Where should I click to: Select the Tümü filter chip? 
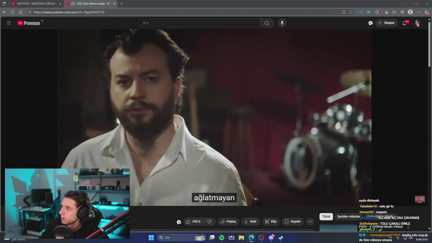coord(326,217)
